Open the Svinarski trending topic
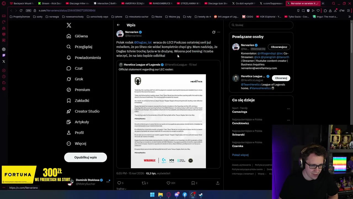The width and height of the screenshot is (353, 199). coord(238,135)
